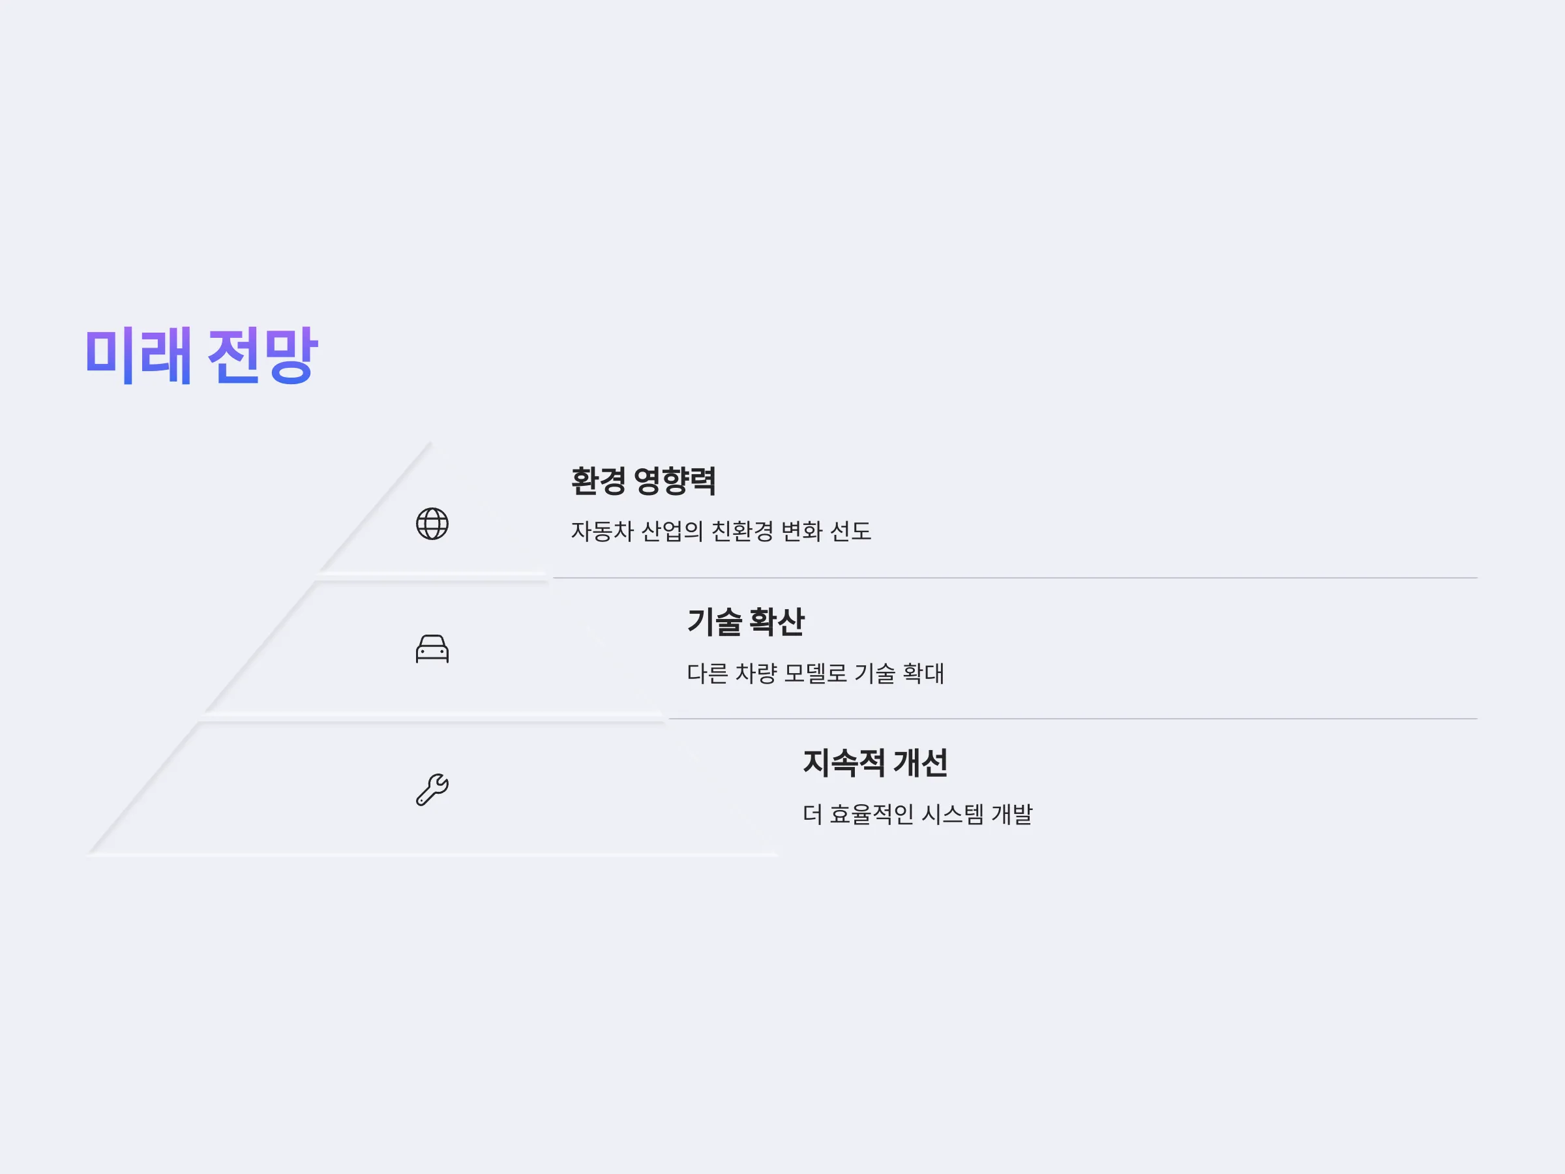Click the word 자동차 in the first description

[602, 532]
